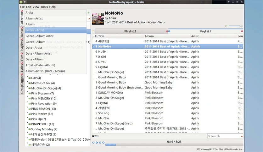The height and width of the screenshot is (152, 263).
Task: Choose Genre - Album Artist option
Action: tap(55, 36)
